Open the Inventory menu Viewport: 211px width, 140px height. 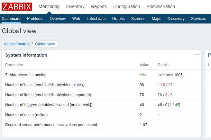(x=75, y=6)
